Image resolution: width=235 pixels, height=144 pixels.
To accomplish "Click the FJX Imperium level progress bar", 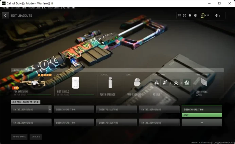I will point(39,95).
